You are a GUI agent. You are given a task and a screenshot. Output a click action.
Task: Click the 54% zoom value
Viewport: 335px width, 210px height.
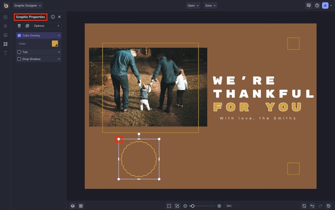pyautogui.click(x=229, y=206)
